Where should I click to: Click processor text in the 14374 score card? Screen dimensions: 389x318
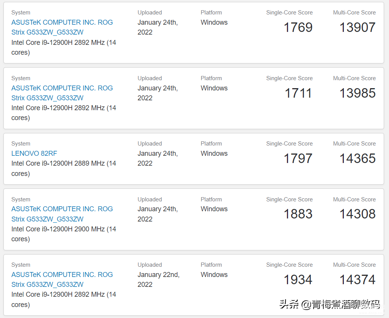pyautogui.click(x=64, y=299)
